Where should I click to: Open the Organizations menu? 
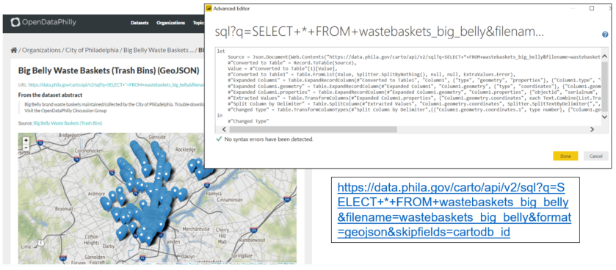170,23
